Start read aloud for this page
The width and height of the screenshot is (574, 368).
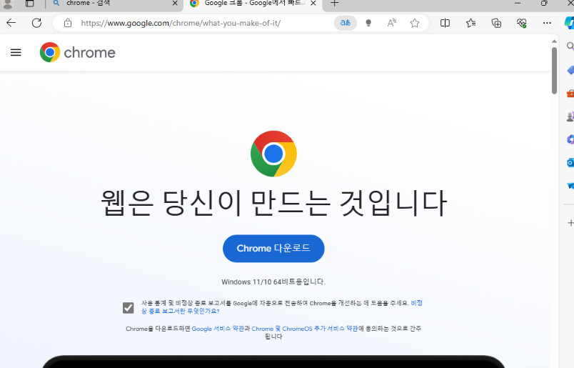pyautogui.click(x=391, y=23)
